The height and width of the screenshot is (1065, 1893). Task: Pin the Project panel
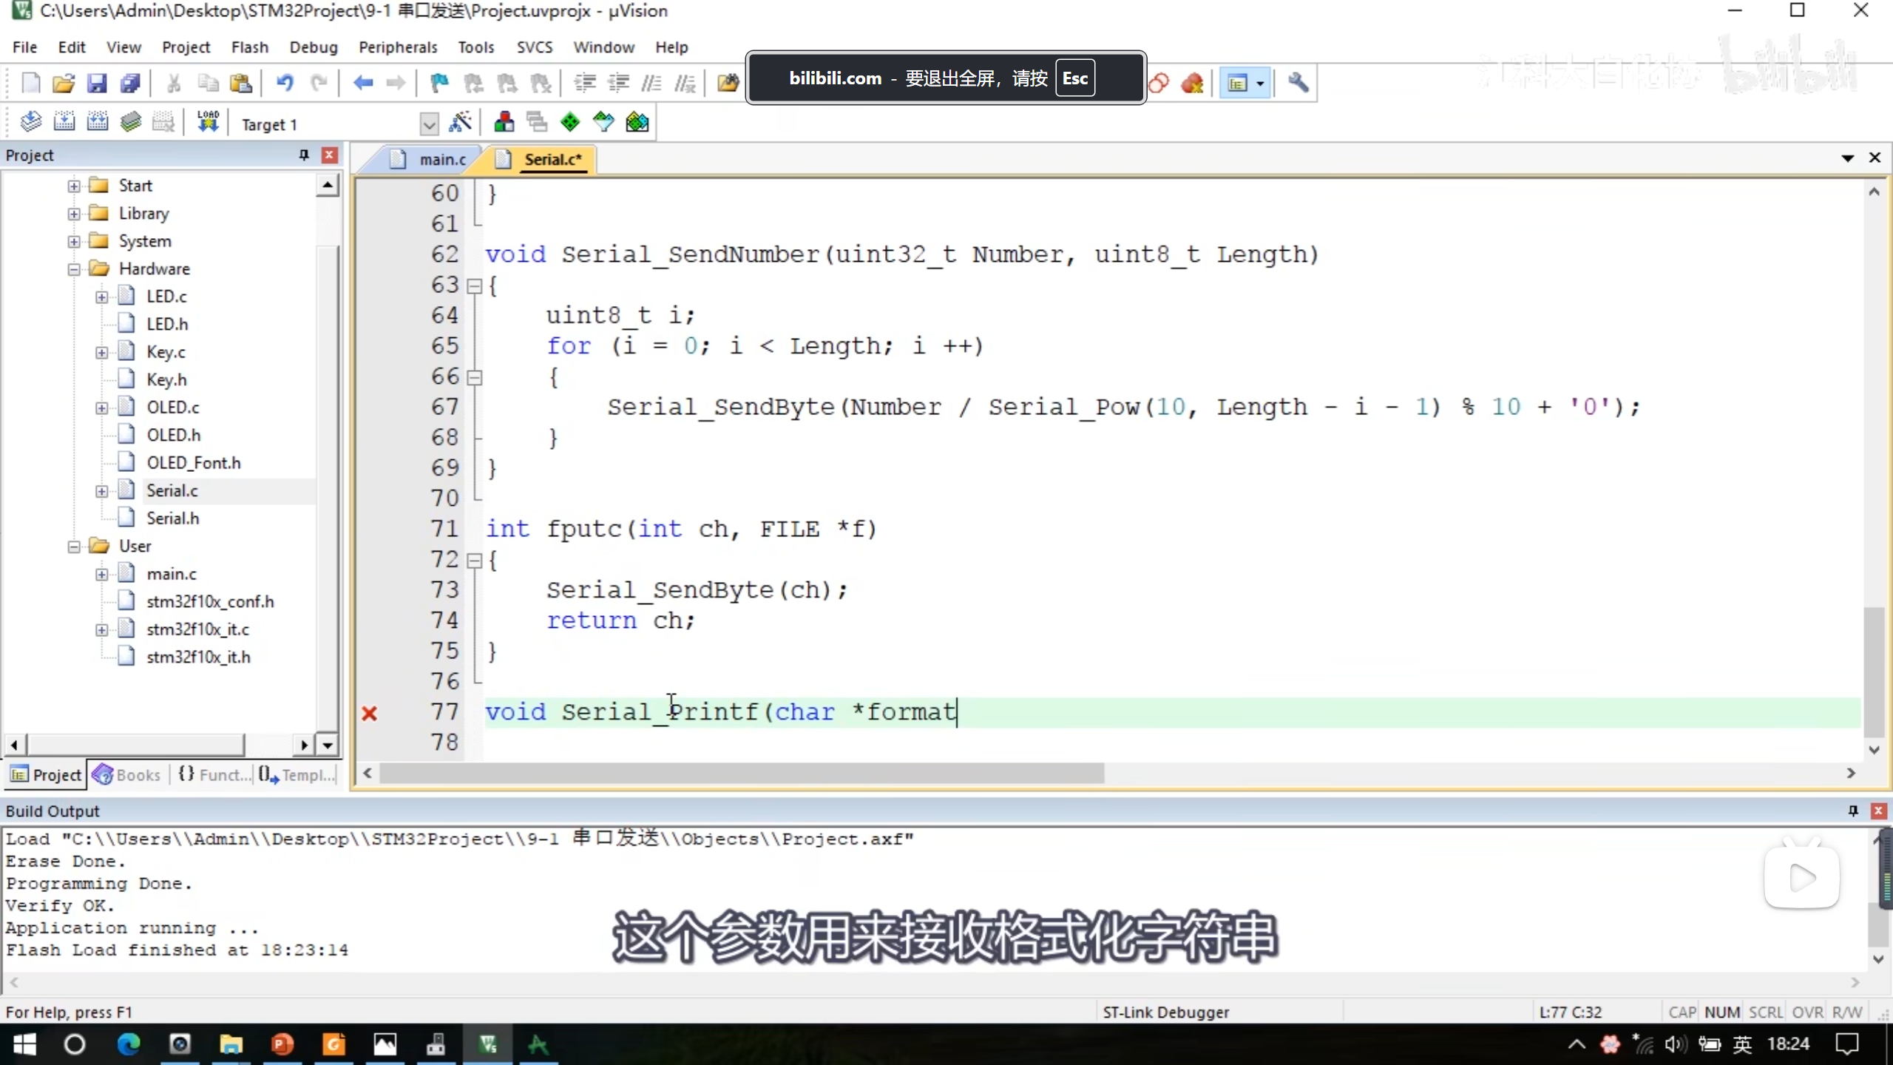303,155
